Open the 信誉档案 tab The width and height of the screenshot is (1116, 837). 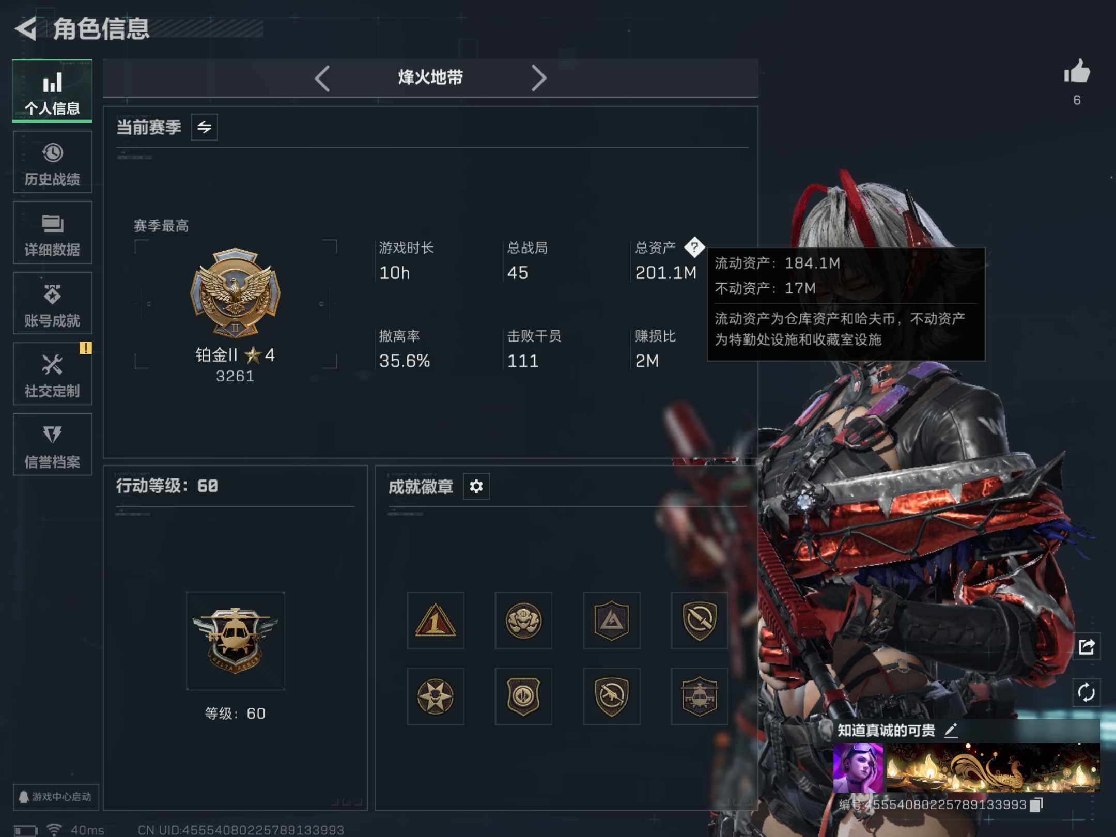[53, 445]
